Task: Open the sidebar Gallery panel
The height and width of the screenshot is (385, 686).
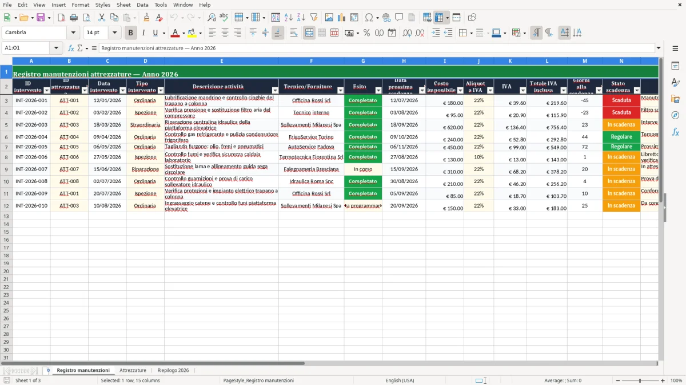Action: [x=675, y=99]
